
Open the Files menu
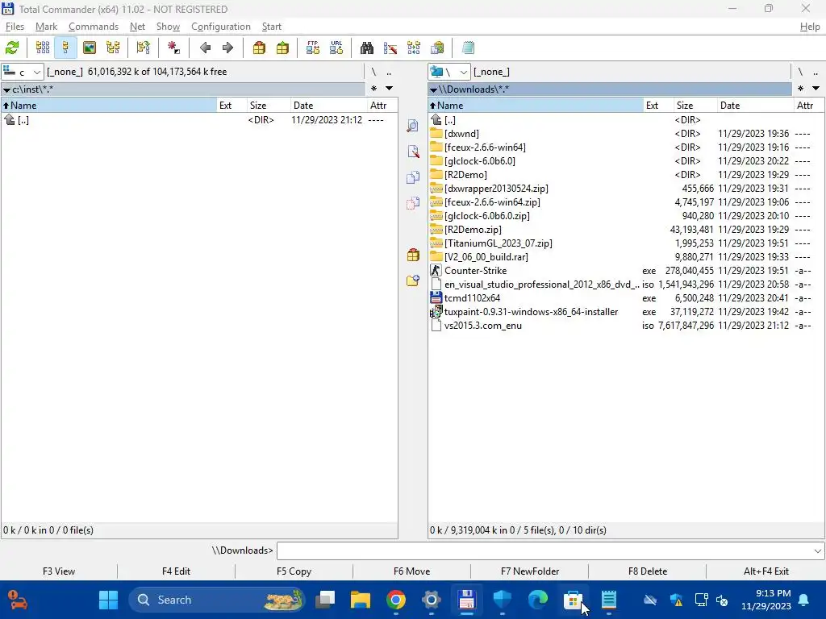coord(15,27)
